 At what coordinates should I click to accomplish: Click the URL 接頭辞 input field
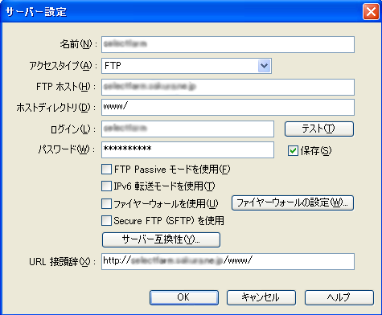[x=228, y=261]
